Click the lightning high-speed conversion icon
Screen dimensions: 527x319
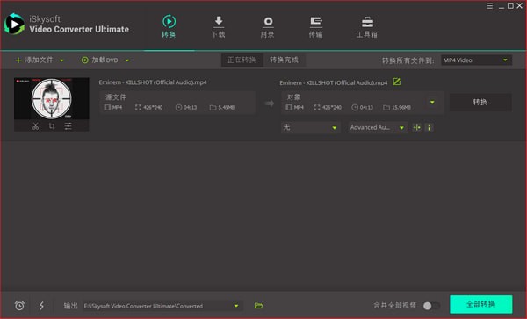pos(41,306)
